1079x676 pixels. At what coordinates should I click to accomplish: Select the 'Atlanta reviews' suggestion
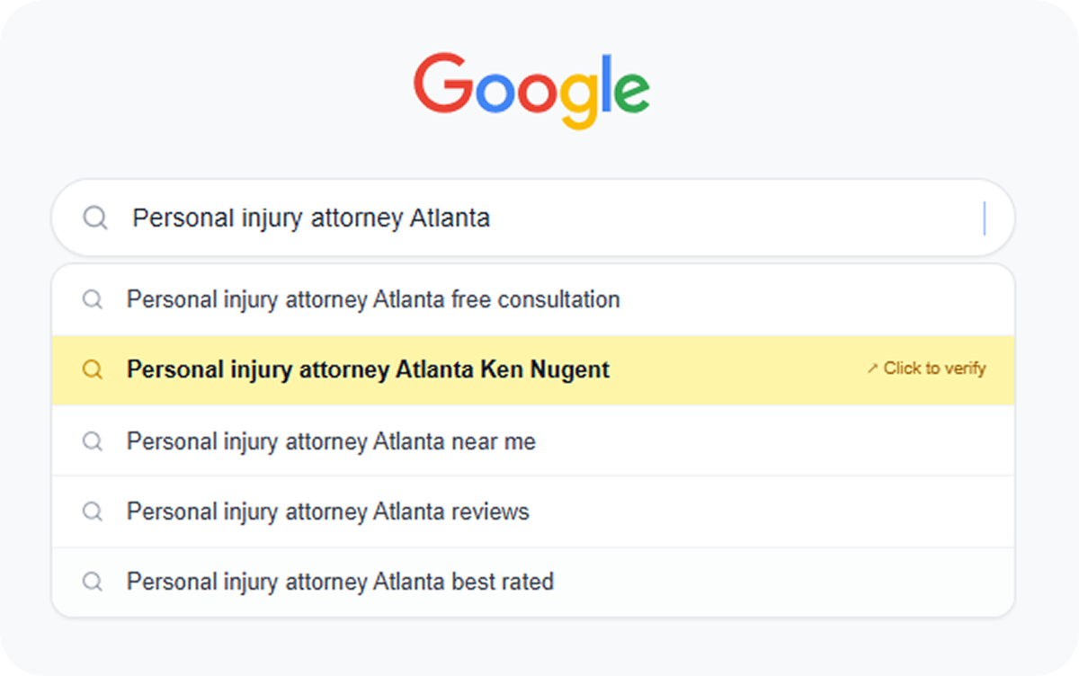(x=328, y=511)
